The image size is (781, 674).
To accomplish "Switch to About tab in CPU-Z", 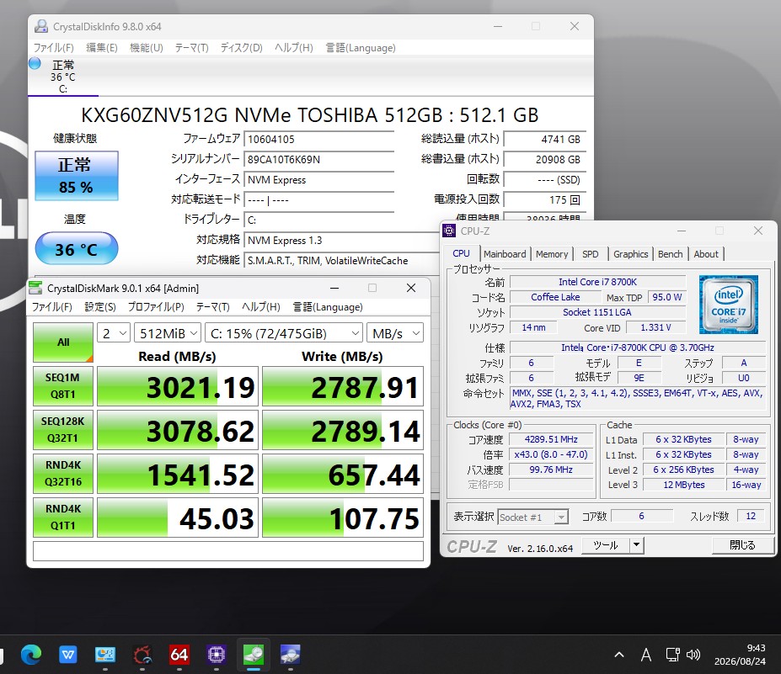I will click(x=706, y=253).
